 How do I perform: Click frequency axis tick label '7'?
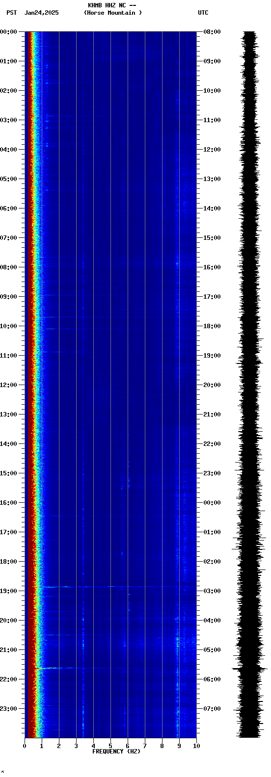coord(145,746)
